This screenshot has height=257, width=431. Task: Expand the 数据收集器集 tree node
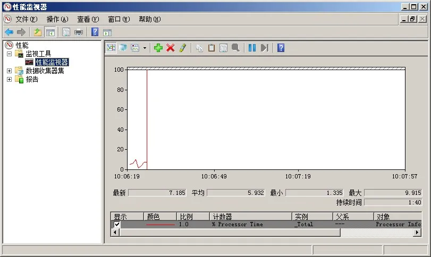9,71
